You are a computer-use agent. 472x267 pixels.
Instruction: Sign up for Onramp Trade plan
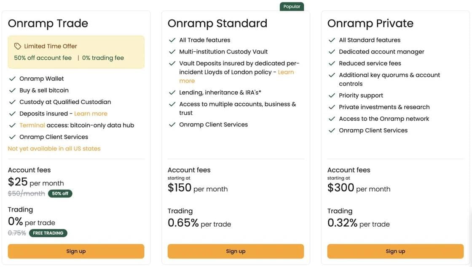click(x=76, y=251)
